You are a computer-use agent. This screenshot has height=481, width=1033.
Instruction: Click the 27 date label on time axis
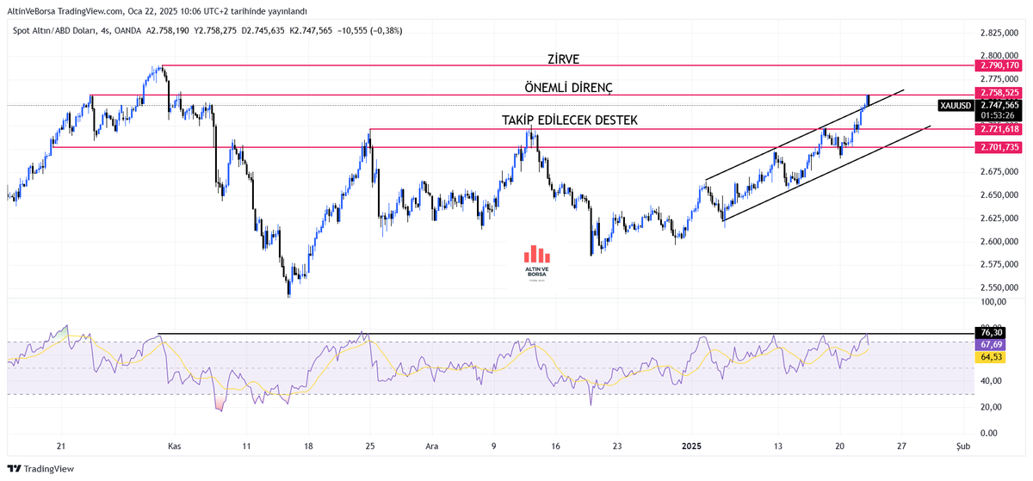(x=901, y=447)
